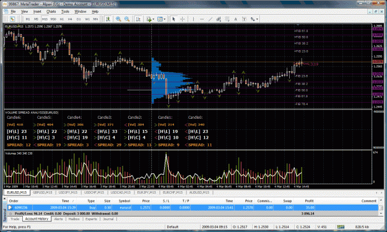
Task: Switch to the USDCAD,M15 chart tab
Action: (121, 192)
